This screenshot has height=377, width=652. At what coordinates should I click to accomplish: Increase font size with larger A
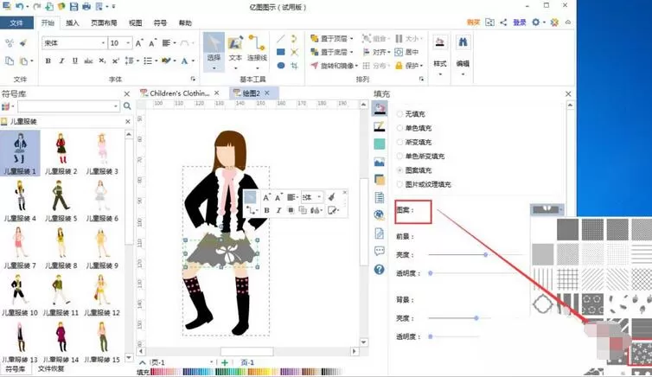coord(139,43)
